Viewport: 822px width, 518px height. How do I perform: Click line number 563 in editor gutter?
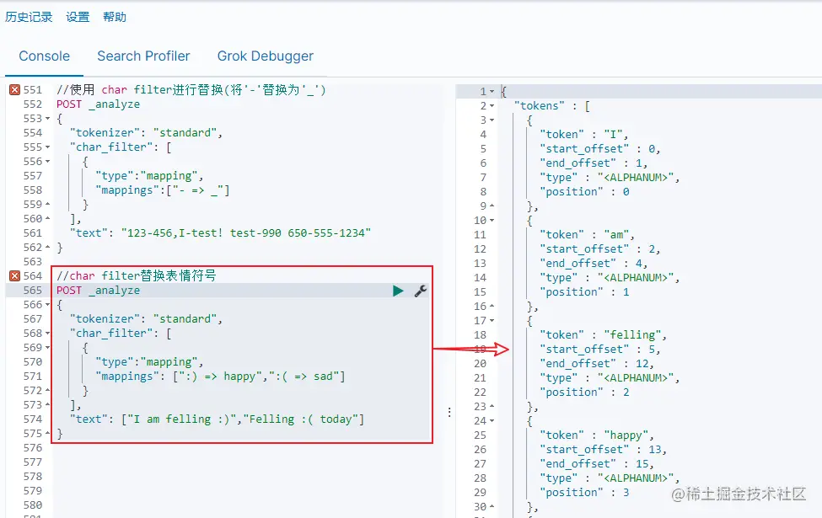33,261
